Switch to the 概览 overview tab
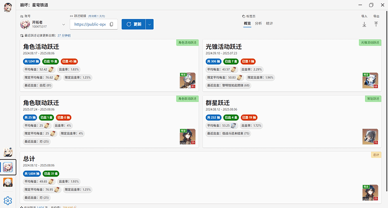Screen dimensions: 388x208 click(247, 24)
